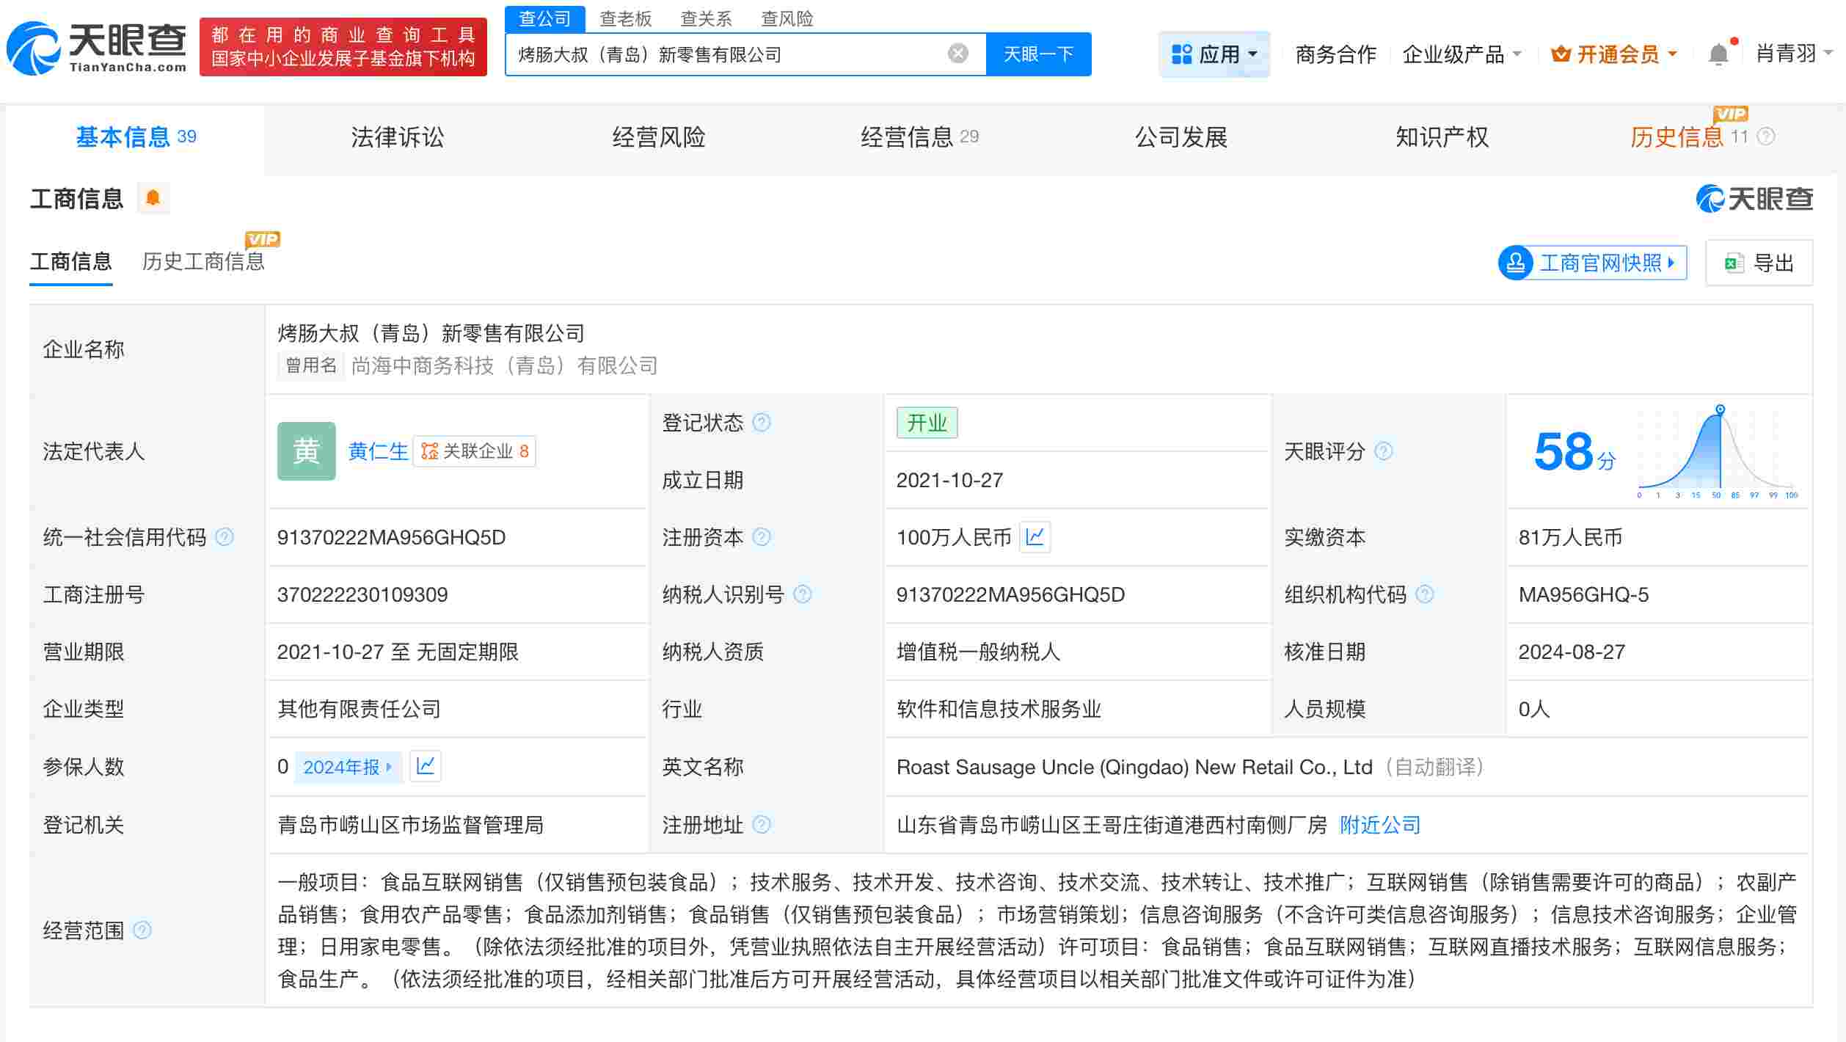The width and height of the screenshot is (1846, 1042).
Task: Open the 应用 dropdown menu
Action: pyautogui.click(x=1214, y=53)
